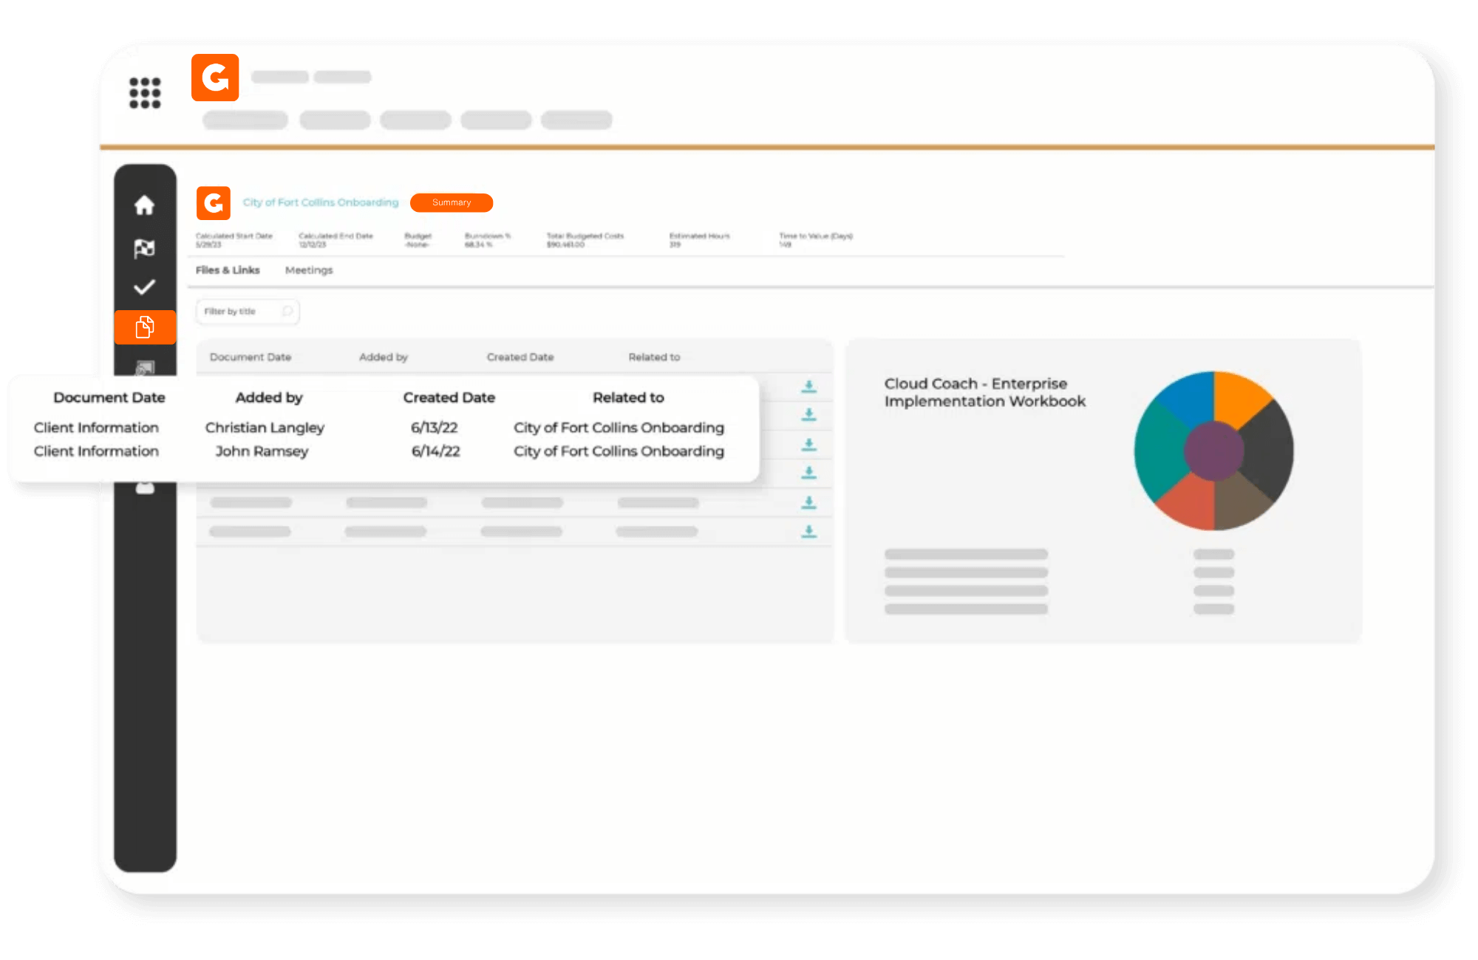Open the nine-dot app launcher grid
The image size is (1478, 960).
(145, 93)
